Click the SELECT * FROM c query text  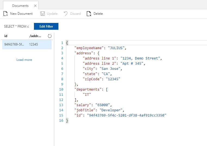point(16,26)
